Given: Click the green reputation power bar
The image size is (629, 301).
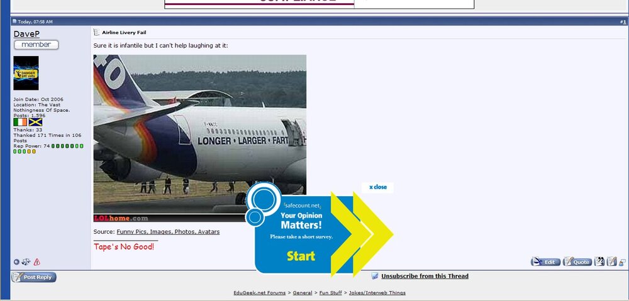Looking at the screenshot, I should pos(48,149).
